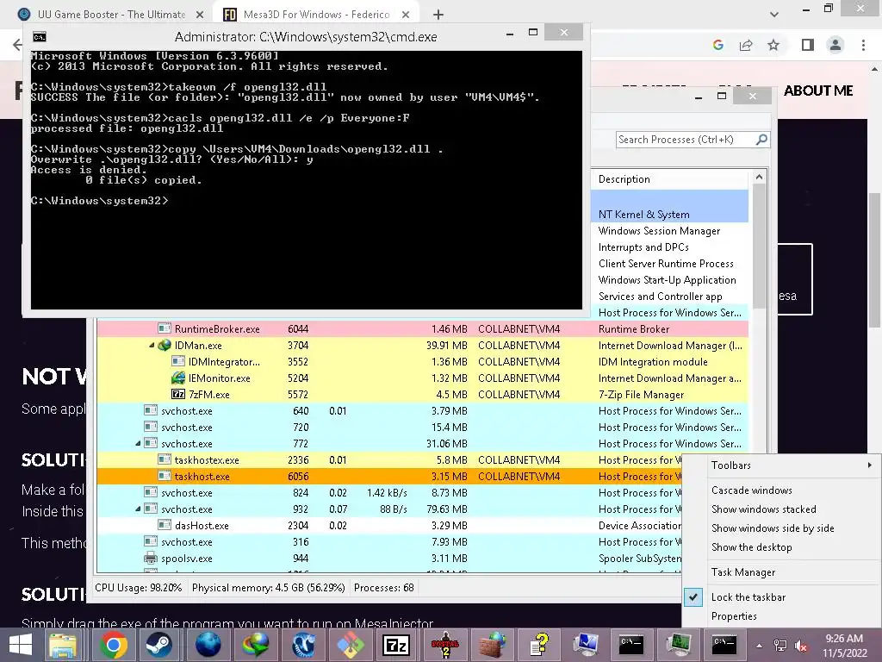
Task: Click the Chrome back arrow
Action: (17, 45)
